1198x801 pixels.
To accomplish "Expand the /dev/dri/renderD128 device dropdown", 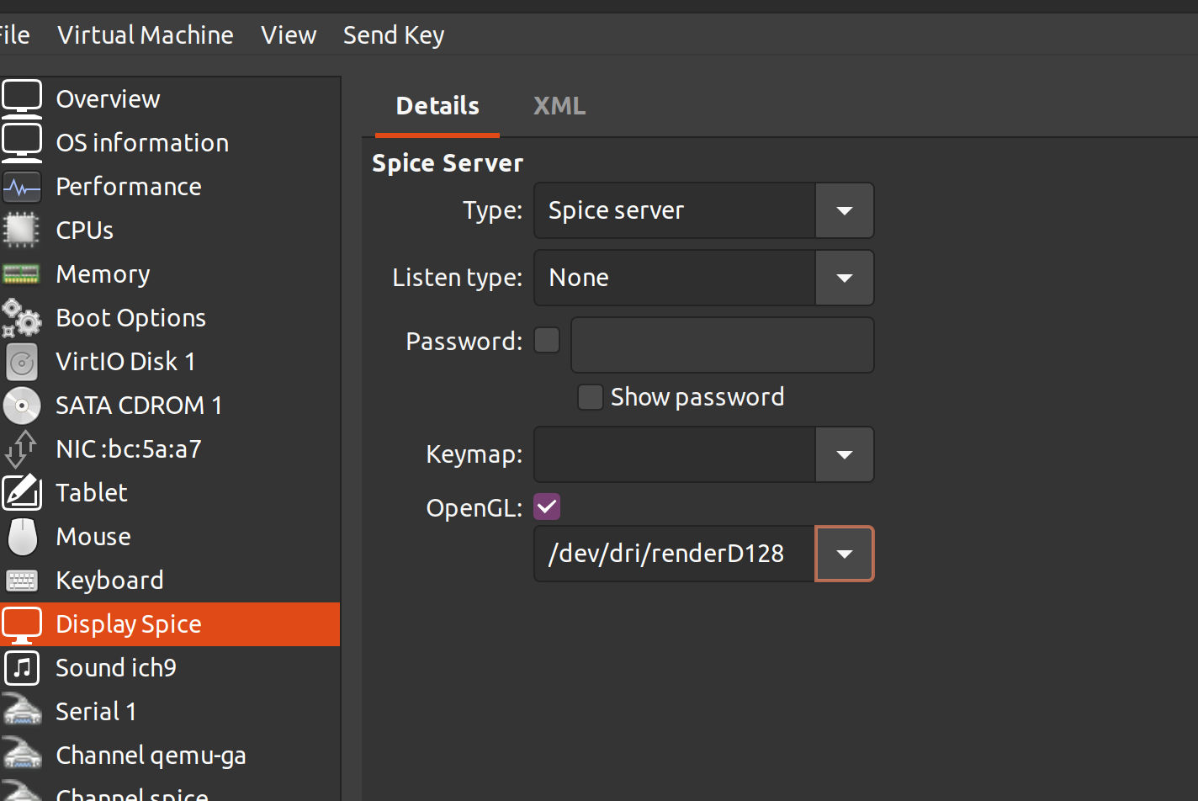I will click(x=844, y=554).
